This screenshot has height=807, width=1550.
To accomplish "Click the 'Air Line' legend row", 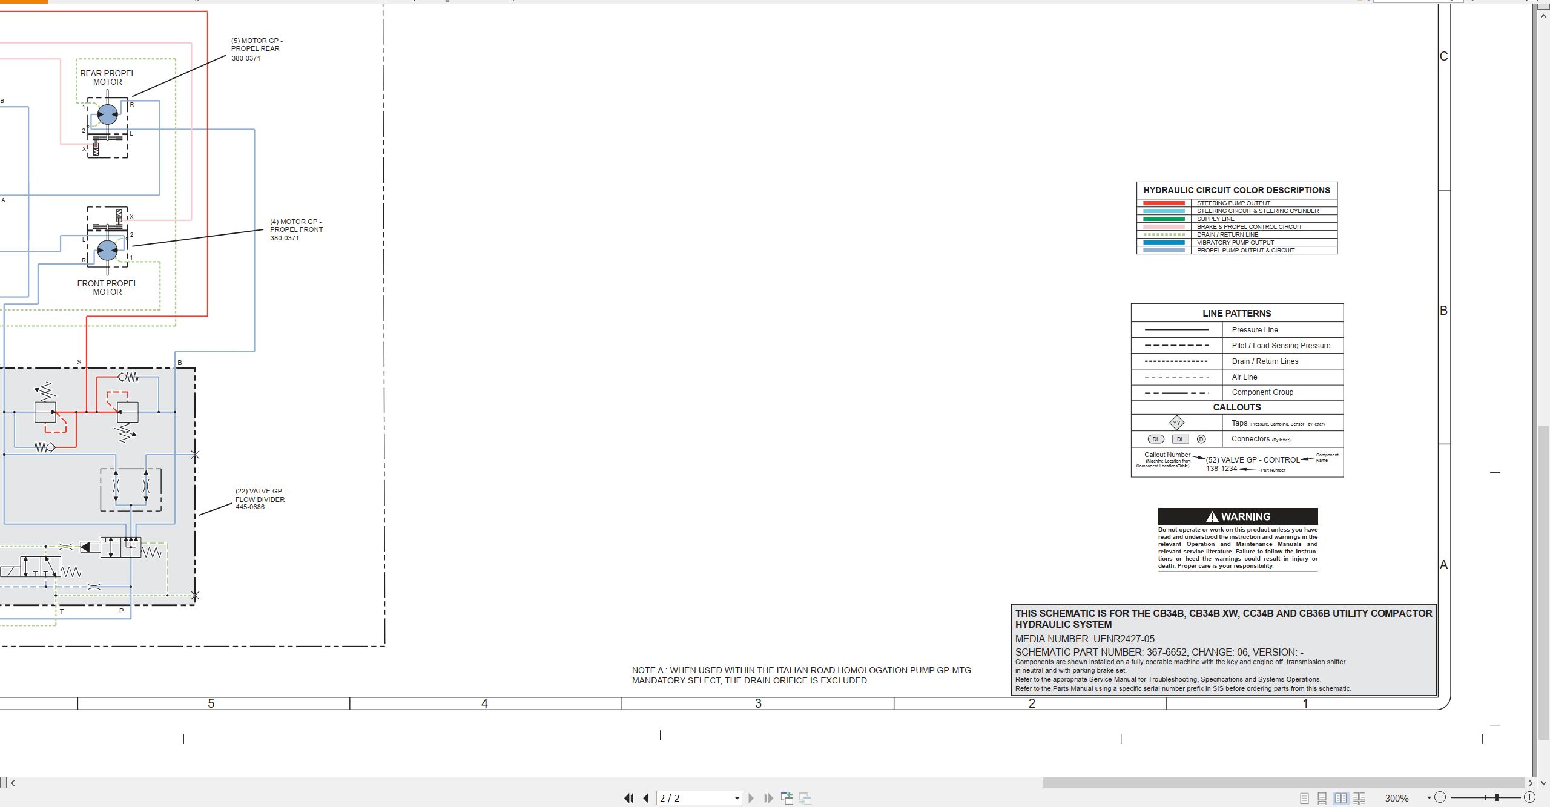I will [1237, 377].
